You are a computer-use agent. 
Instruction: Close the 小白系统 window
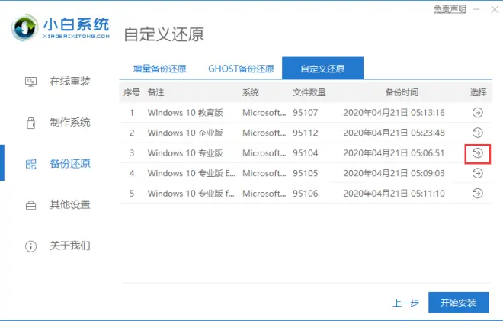(495, 10)
